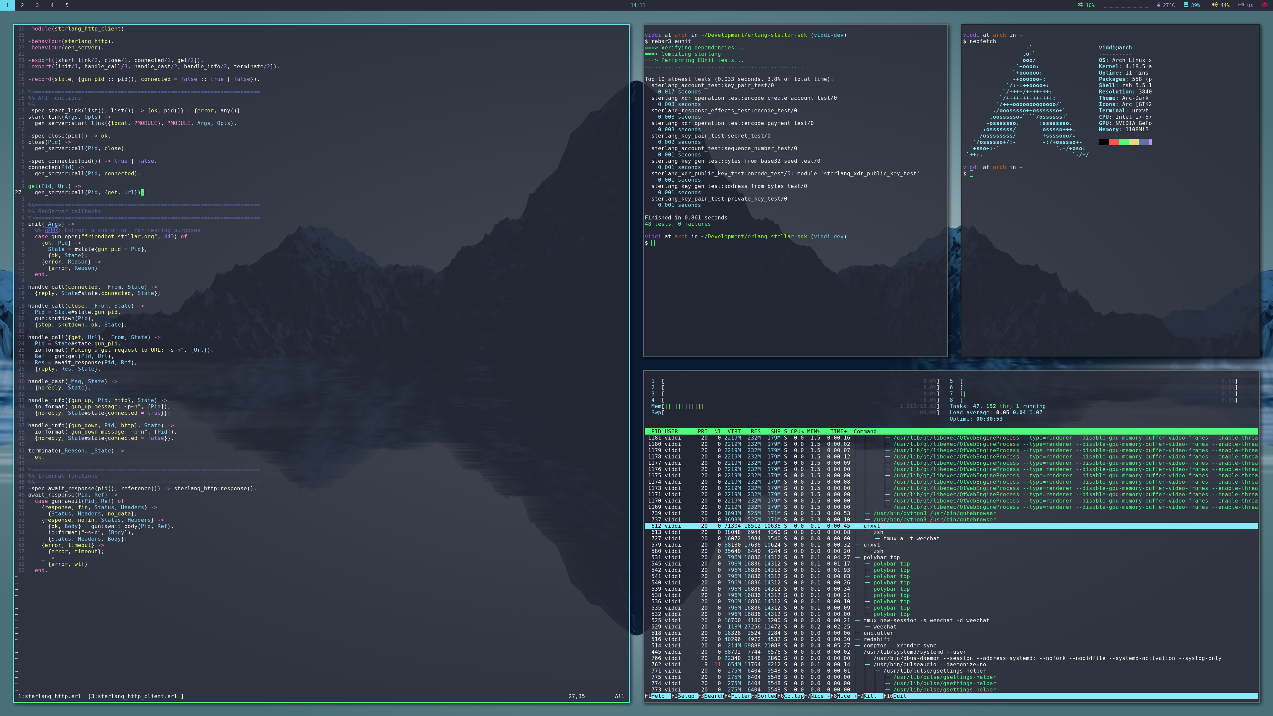Select the compton --xrender-sync process row

[951, 645]
